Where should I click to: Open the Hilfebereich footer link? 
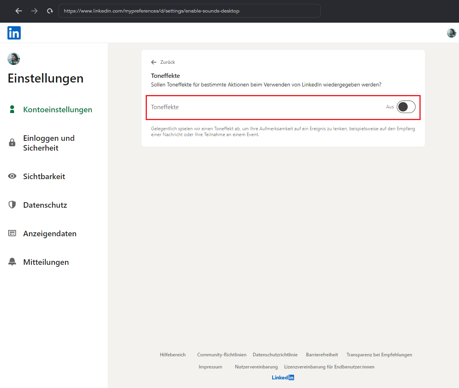point(173,355)
